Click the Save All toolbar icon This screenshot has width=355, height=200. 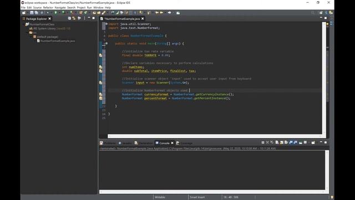click(x=36, y=13)
